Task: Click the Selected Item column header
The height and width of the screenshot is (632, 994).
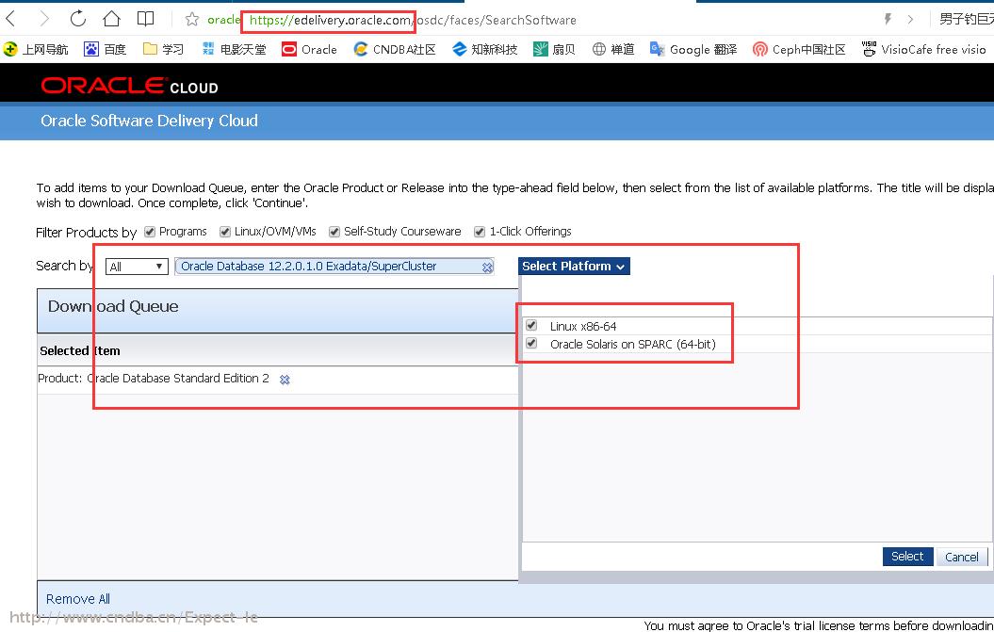Action: pyautogui.click(x=80, y=350)
